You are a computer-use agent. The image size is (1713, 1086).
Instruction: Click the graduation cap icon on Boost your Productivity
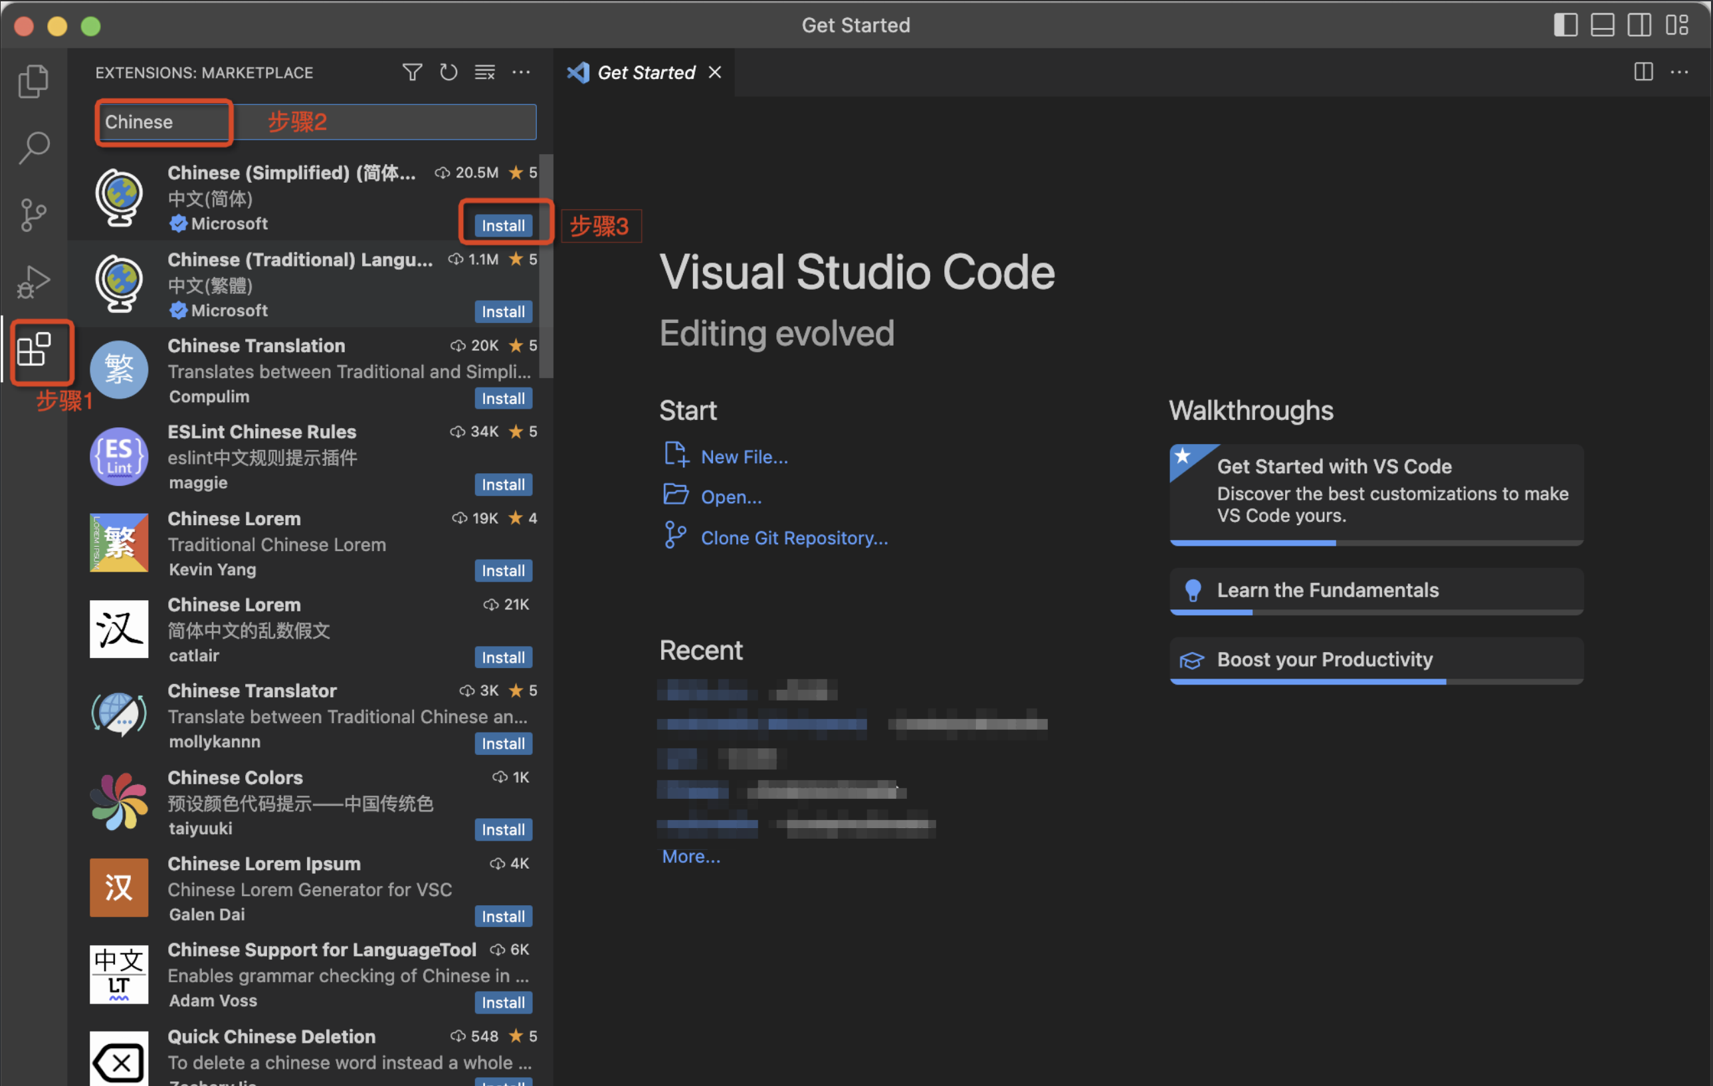pyautogui.click(x=1191, y=661)
